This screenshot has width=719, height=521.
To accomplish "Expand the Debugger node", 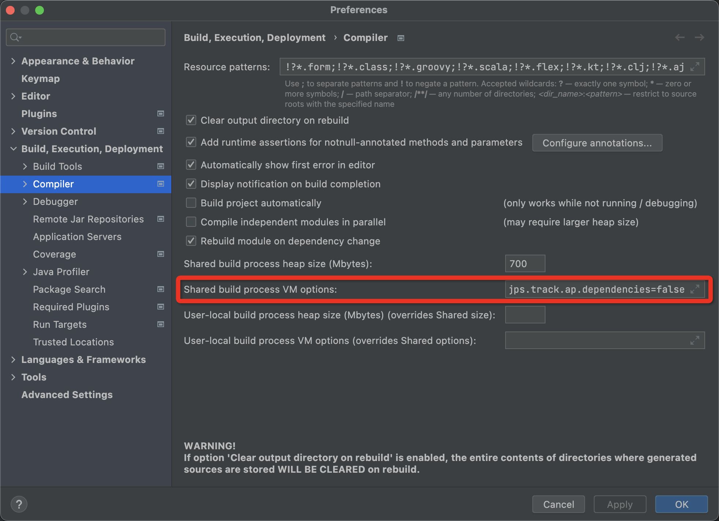I will click(25, 201).
